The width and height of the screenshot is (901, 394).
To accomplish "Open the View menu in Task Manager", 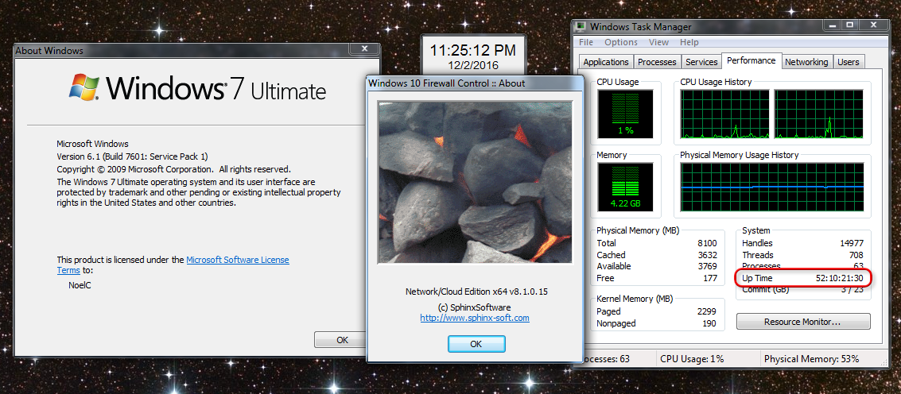I will tap(658, 42).
